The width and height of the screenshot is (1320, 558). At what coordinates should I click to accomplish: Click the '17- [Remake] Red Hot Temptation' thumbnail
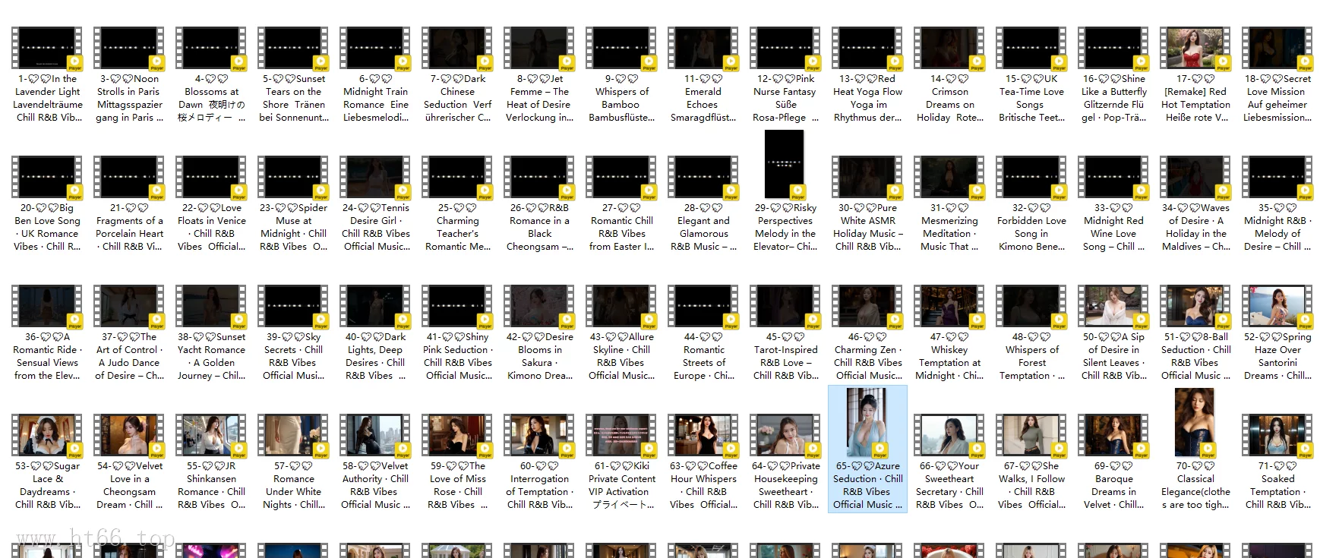click(x=1195, y=49)
